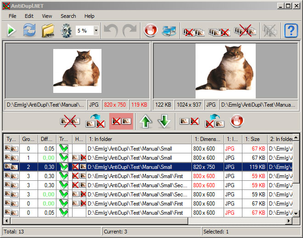This screenshot has height=238, width=303.
Task: Redo action with curved right arrow
Action: (x=129, y=30)
